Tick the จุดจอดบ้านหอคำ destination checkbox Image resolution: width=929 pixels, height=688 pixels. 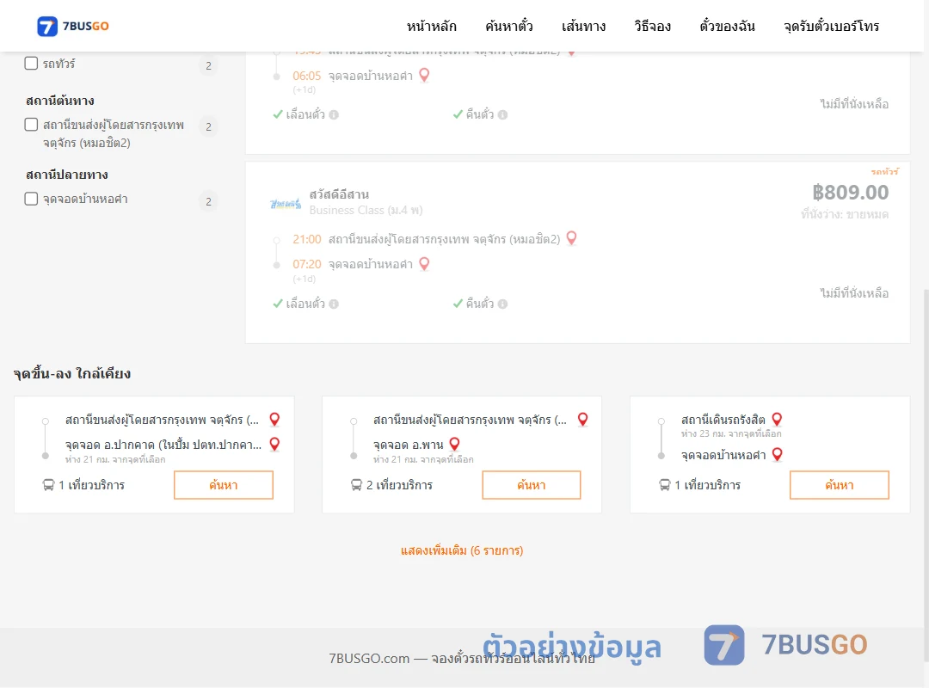(x=32, y=199)
